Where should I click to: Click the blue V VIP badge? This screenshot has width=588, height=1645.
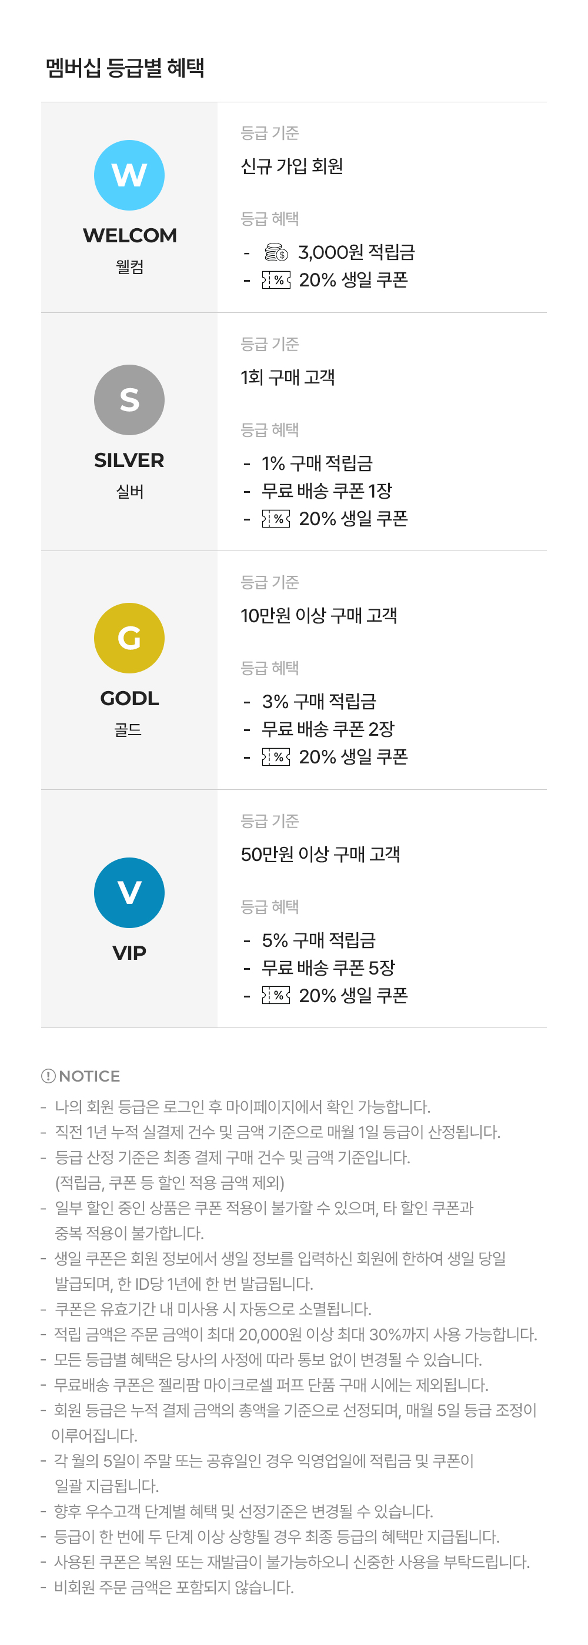click(x=129, y=892)
